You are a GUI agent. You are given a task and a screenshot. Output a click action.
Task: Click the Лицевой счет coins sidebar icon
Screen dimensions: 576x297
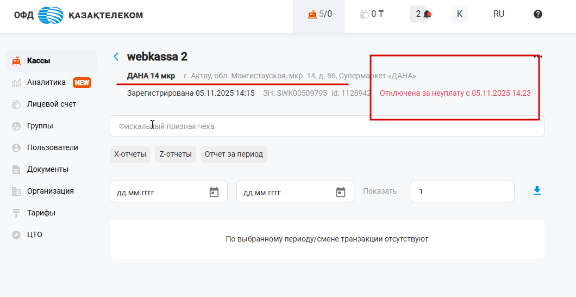pos(16,104)
